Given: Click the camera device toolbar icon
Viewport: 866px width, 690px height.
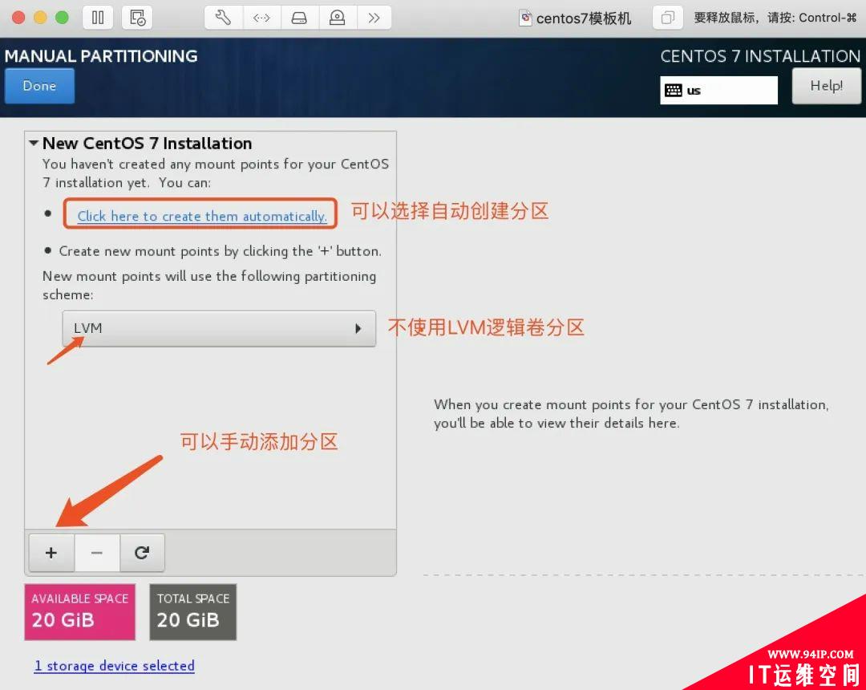Looking at the screenshot, I should pos(338,18).
